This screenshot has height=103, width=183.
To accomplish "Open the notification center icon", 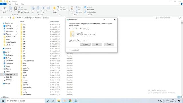I will tap(179, 101).
